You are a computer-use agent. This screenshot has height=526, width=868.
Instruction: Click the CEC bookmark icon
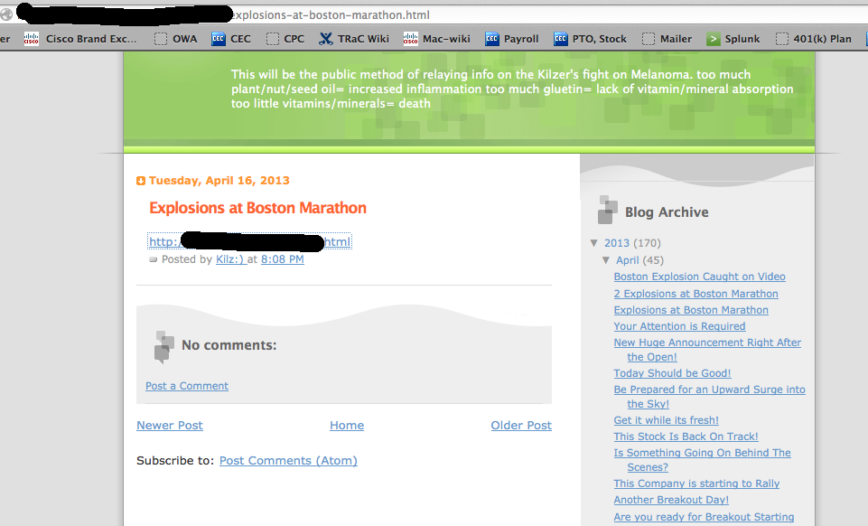coord(219,39)
